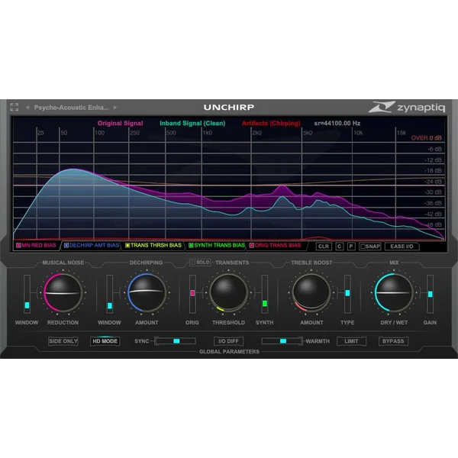Screen dimensions: 458x458
Task: Click the Zynaptiq logo
Action: 407,107
